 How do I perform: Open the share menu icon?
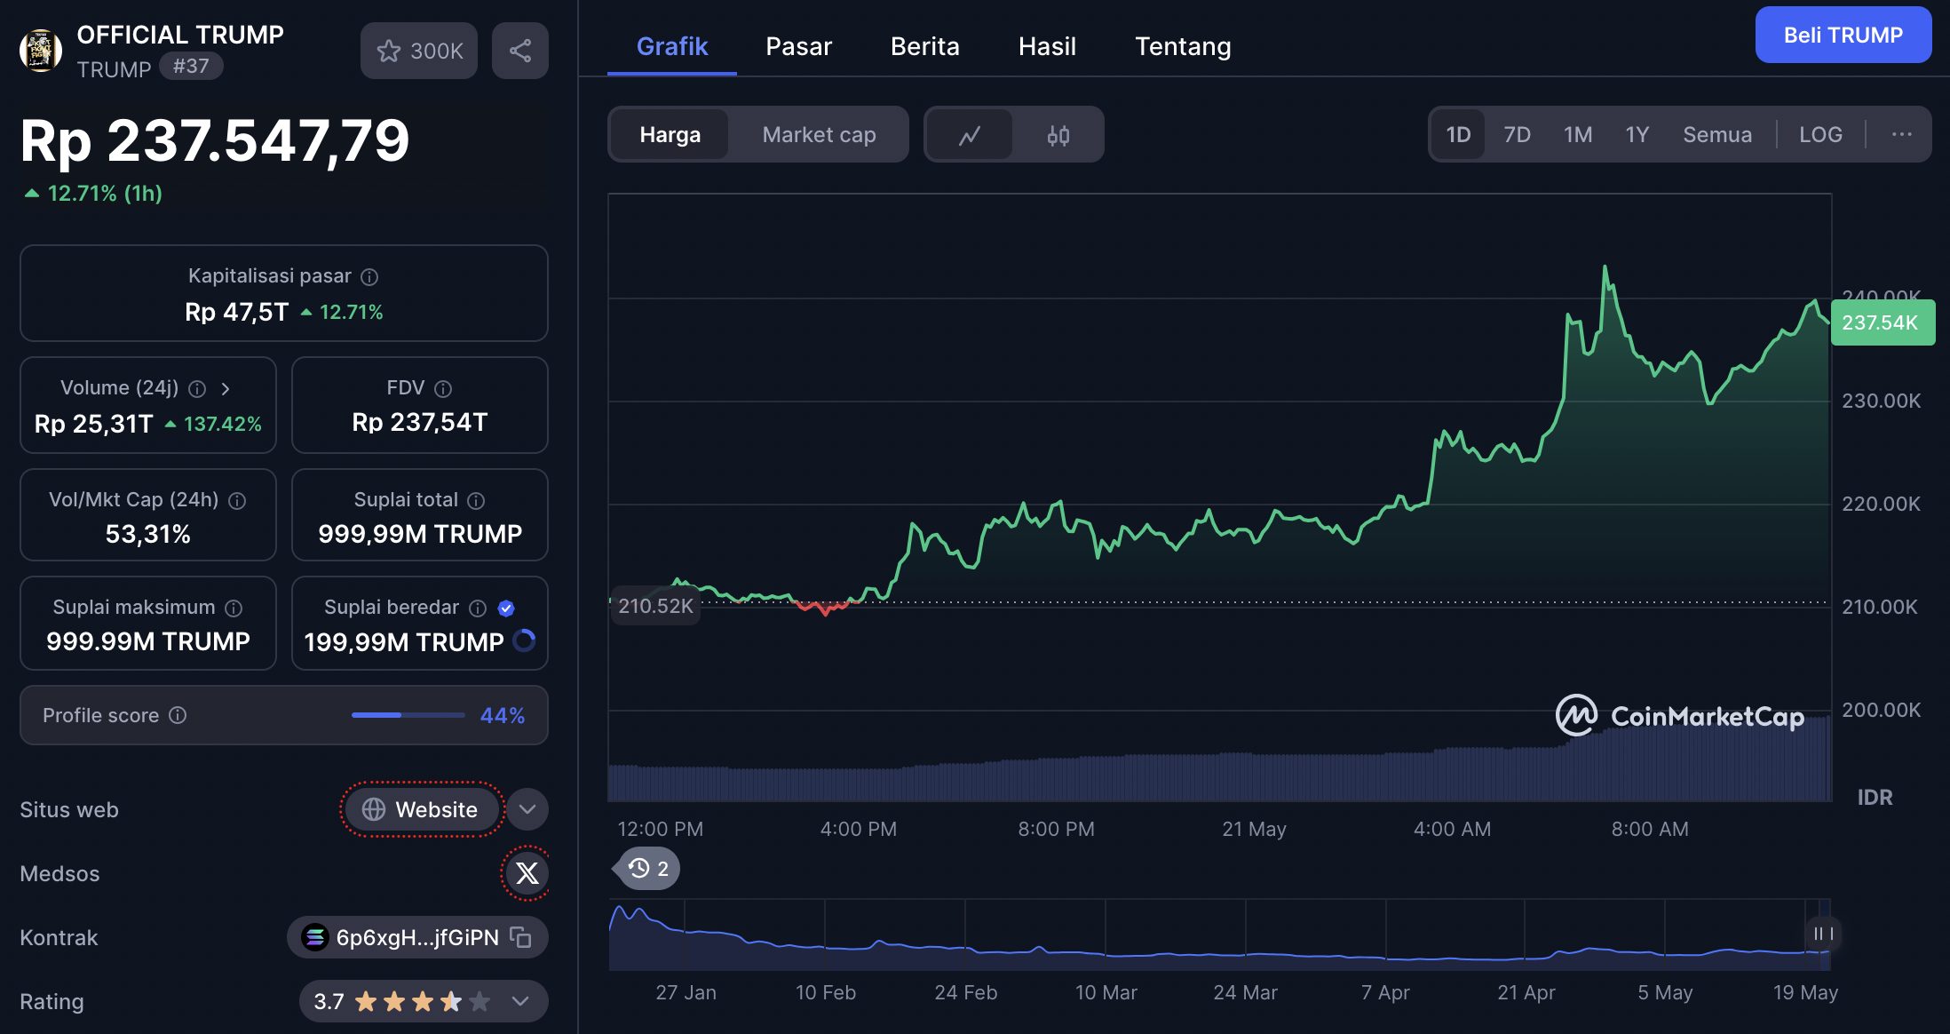[x=520, y=51]
